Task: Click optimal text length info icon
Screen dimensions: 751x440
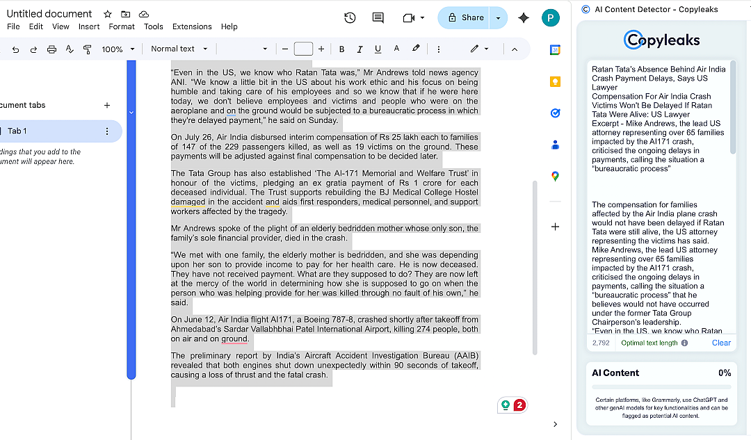Action: point(684,343)
